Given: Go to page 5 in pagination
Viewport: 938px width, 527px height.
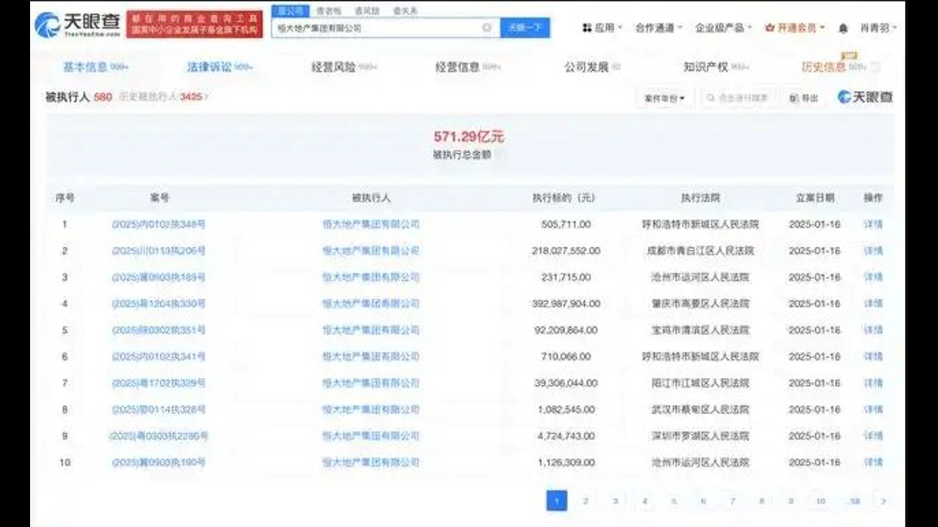Looking at the screenshot, I should point(674,501).
